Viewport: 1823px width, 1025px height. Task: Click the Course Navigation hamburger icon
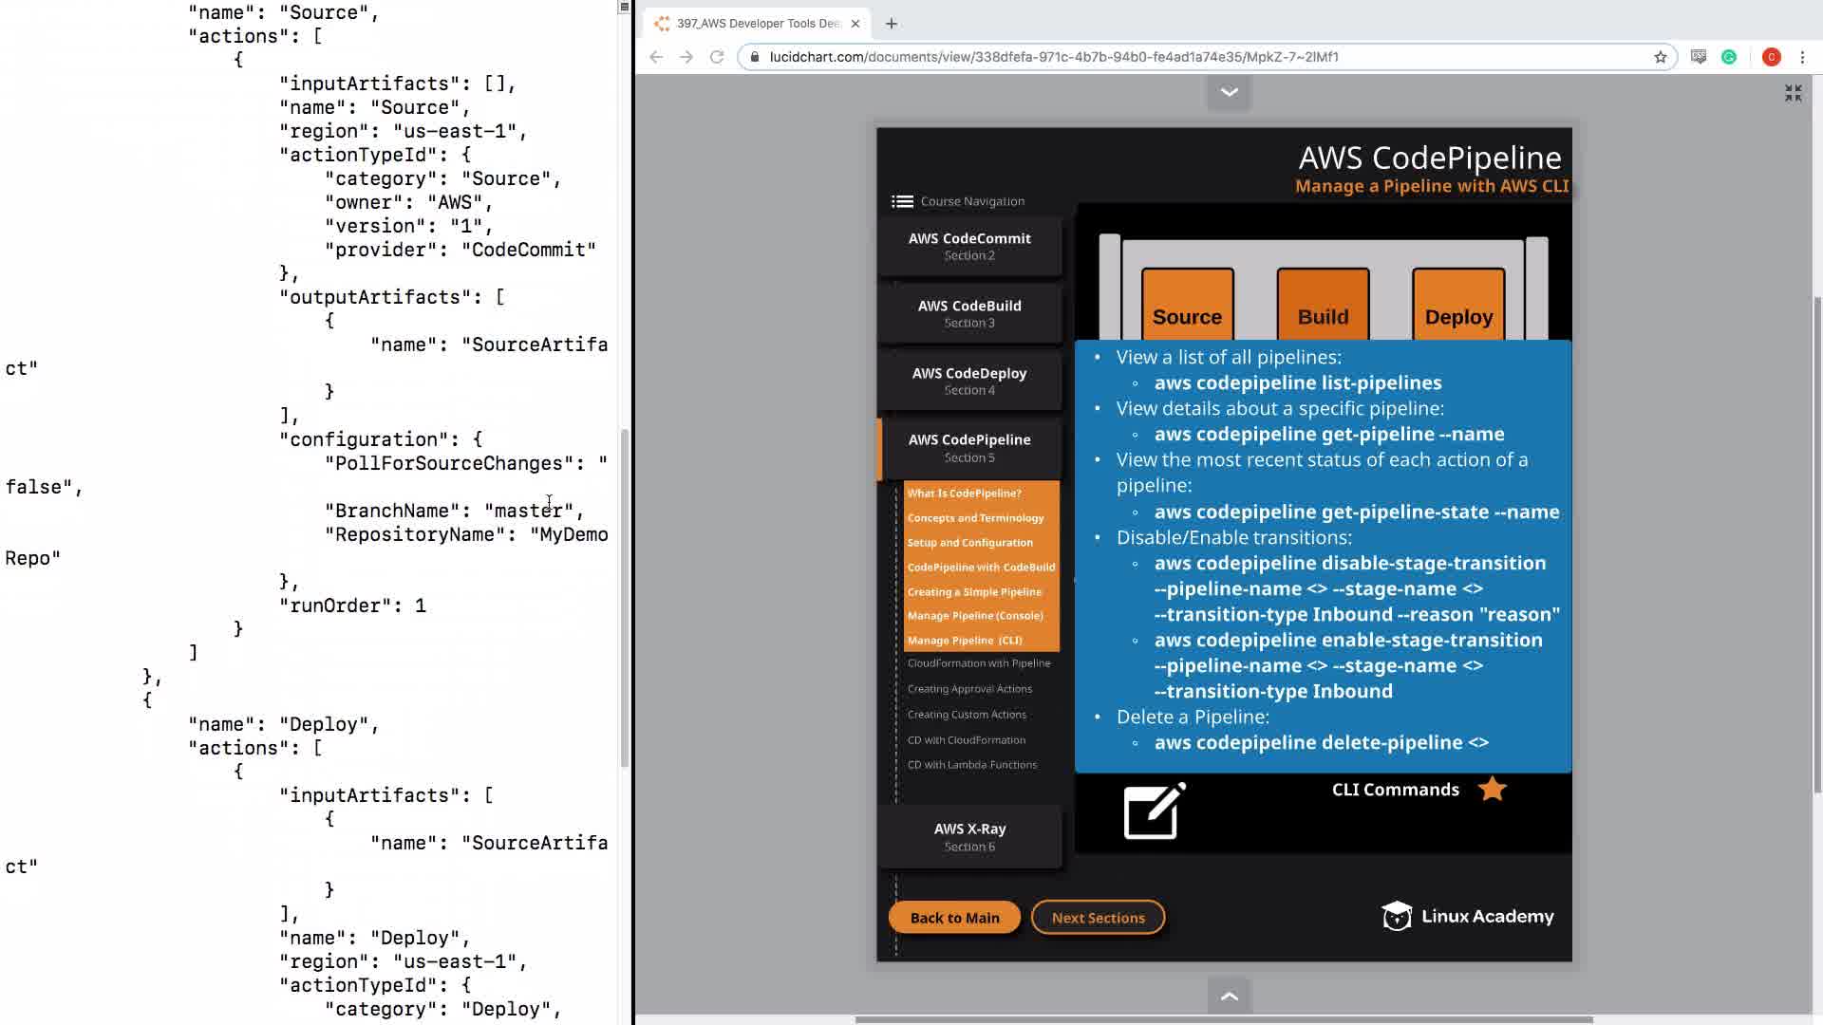tap(902, 201)
